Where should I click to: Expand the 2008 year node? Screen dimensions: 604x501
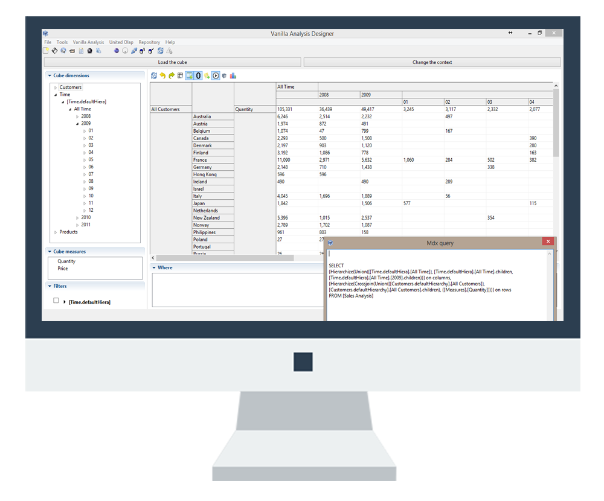tap(77, 116)
